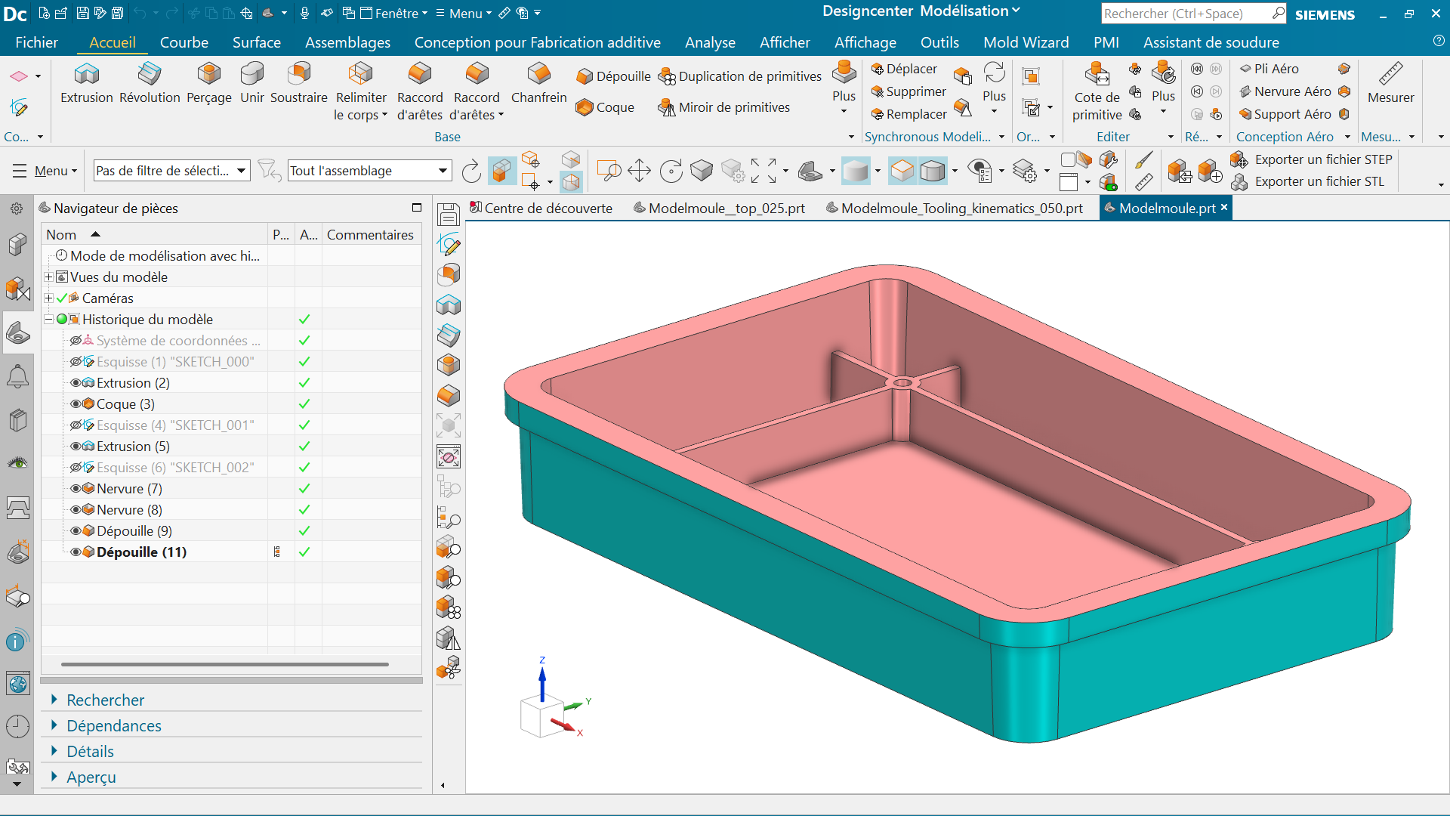
Task: Toggle visibility of Nervure (7) feature
Action: pyautogui.click(x=76, y=489)
